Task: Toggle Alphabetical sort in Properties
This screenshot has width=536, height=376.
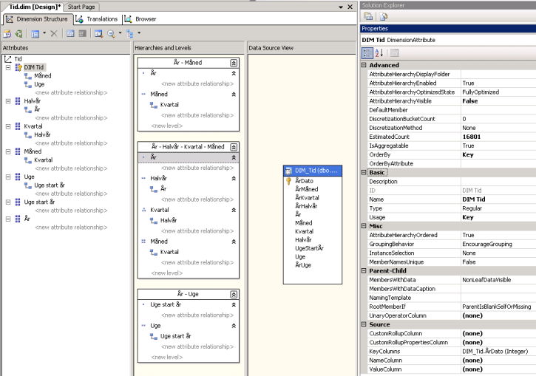Action: (379, 53)
